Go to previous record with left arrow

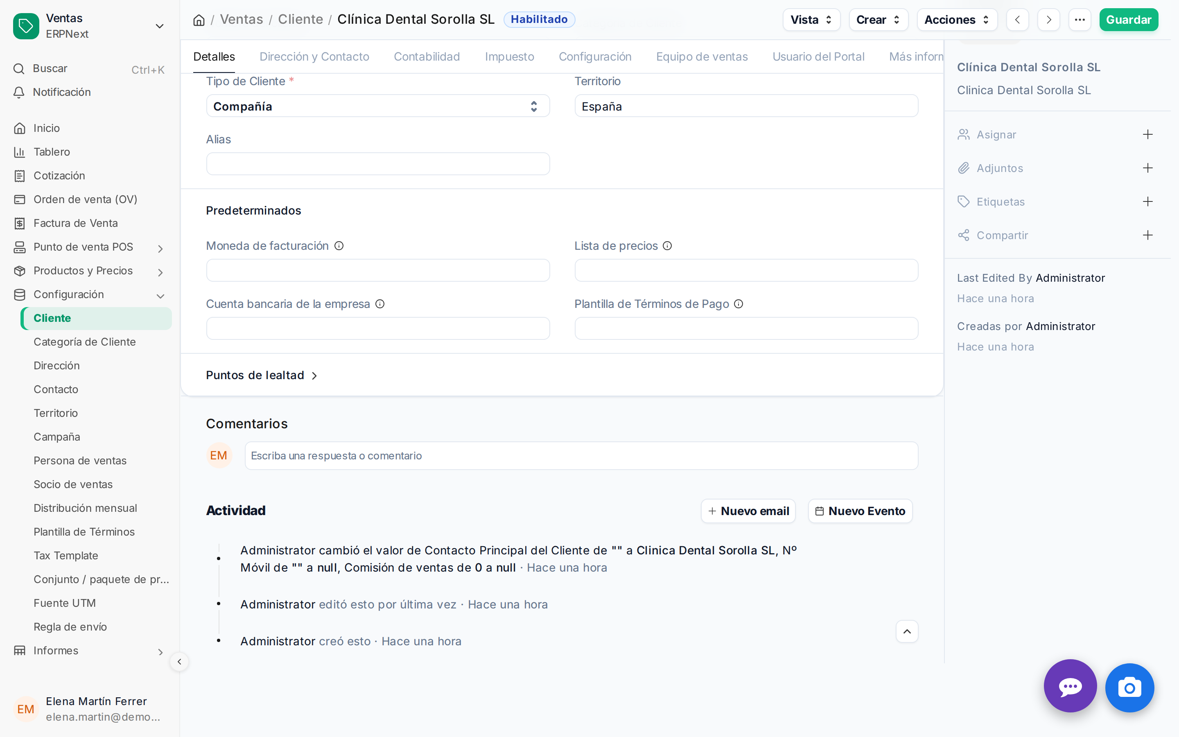click(x=1017, y=20)
